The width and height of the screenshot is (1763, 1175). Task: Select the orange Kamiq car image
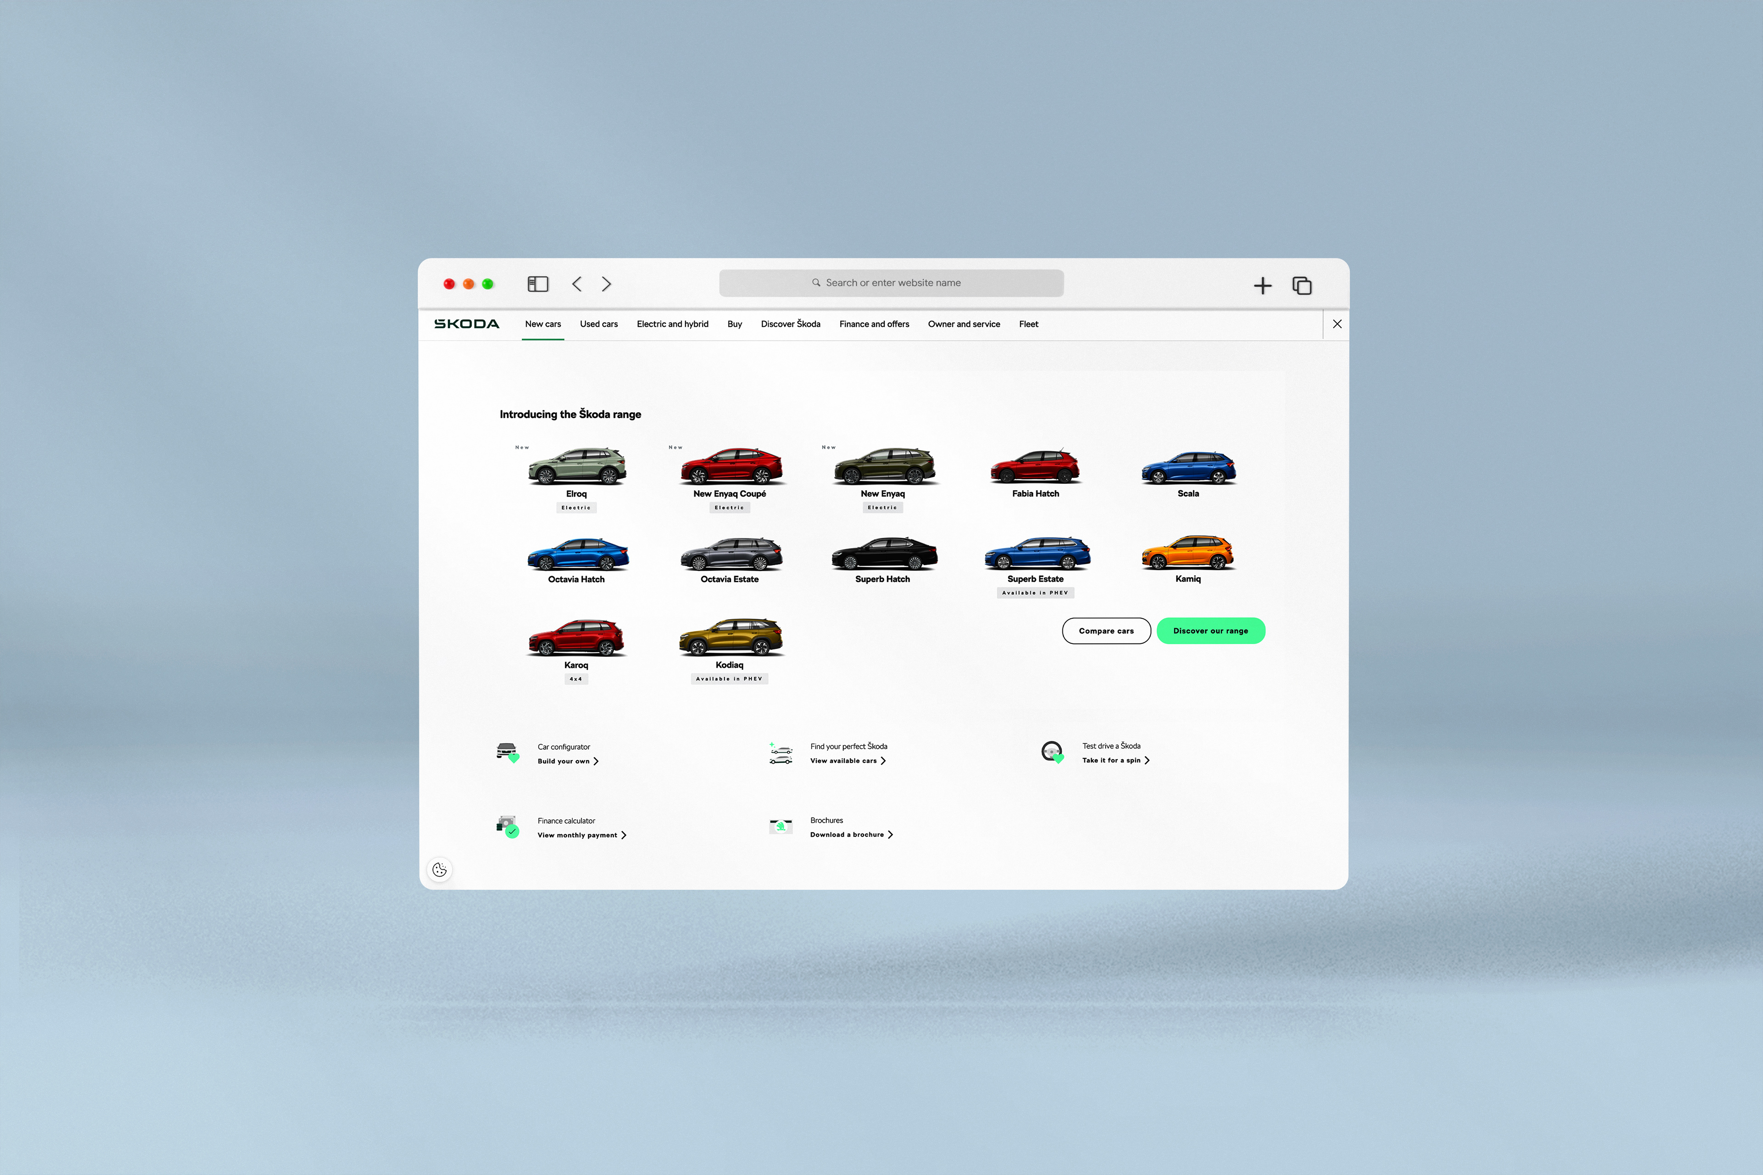[1188, 552]
